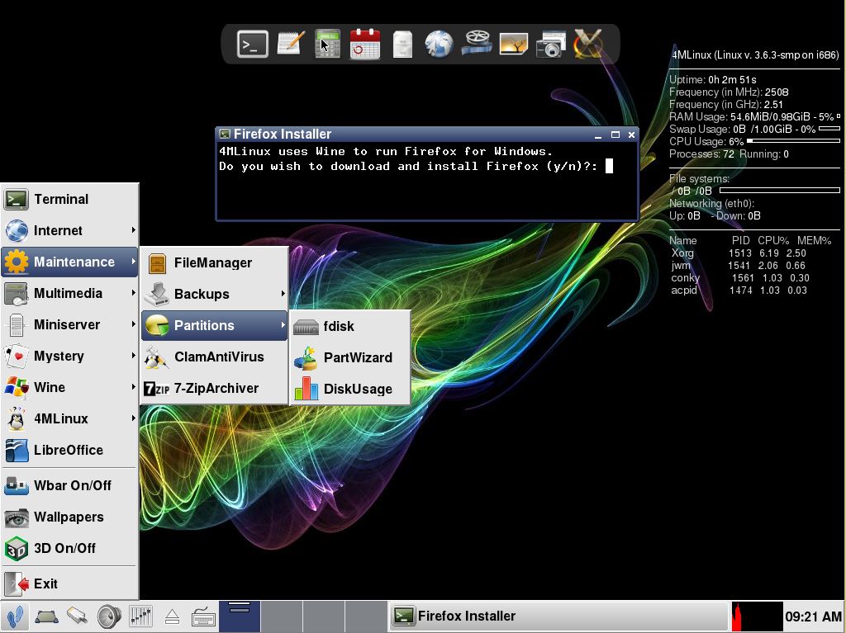Expand the Backups submenu

point(214,294)
